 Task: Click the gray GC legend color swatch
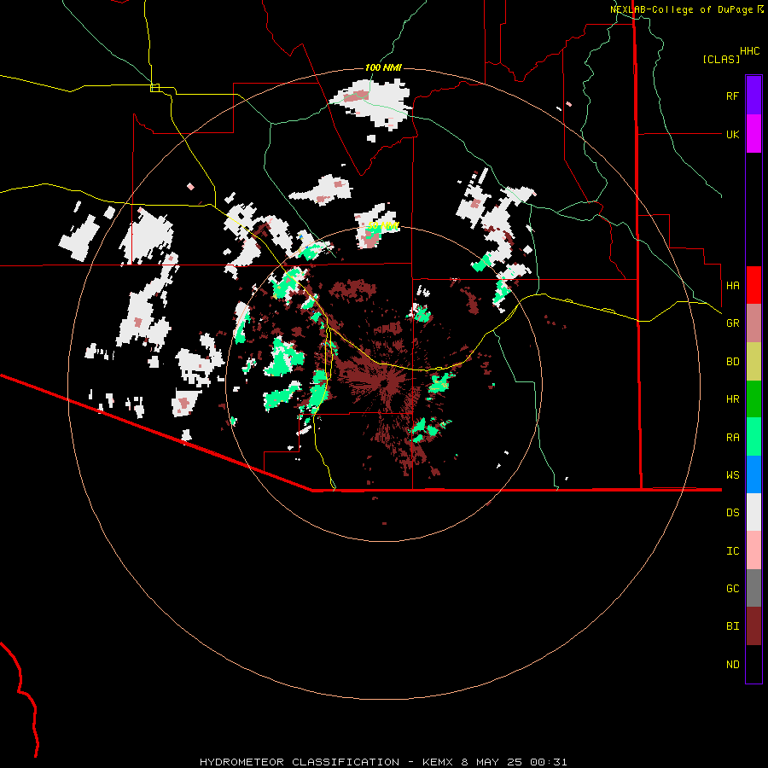753,588
